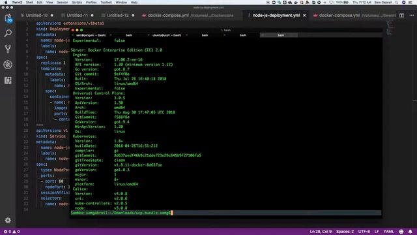The height and width of the screenshot is (235, 417).
Task: Change end of line sequence LF
Action: (x=377, y=232)
